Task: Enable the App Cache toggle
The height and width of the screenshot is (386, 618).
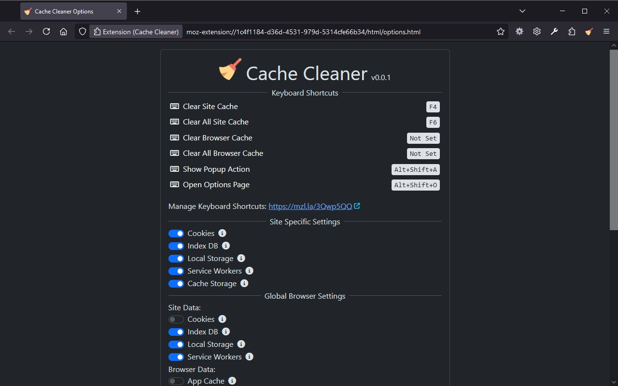Action: (x=176, y=381)
